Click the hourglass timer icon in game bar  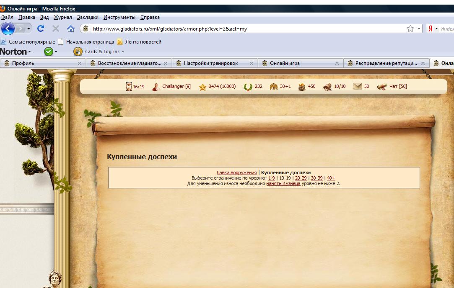coord(129,87)
